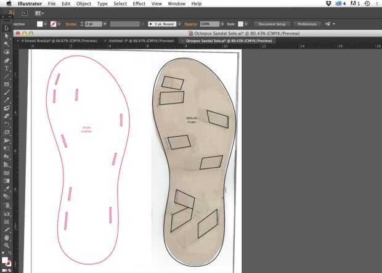Expand the Arrange Documents dropdown arrow
Image resolution: width=382 pixels, height=273 pixels.
43,13
